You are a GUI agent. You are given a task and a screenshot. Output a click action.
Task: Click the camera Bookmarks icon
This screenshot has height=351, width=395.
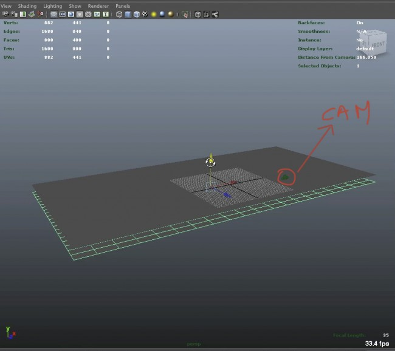(x=22, y=14)
